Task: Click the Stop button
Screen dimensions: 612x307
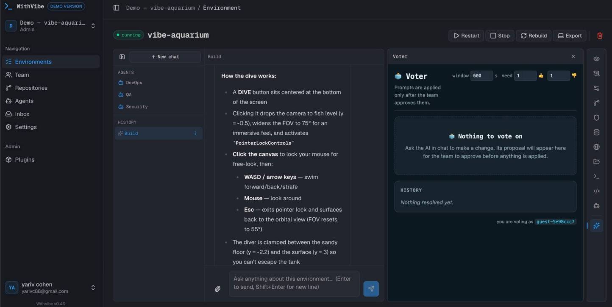Action: [x=500, y=36]
